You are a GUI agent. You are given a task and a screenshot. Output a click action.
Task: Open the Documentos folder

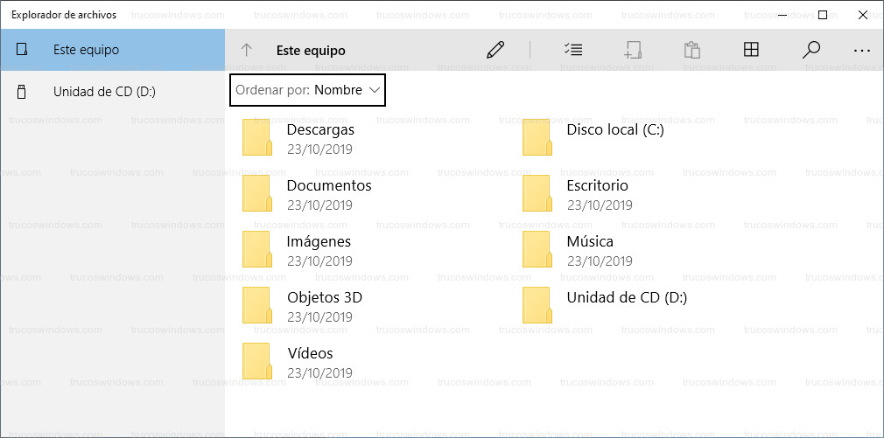pos(328,186)
